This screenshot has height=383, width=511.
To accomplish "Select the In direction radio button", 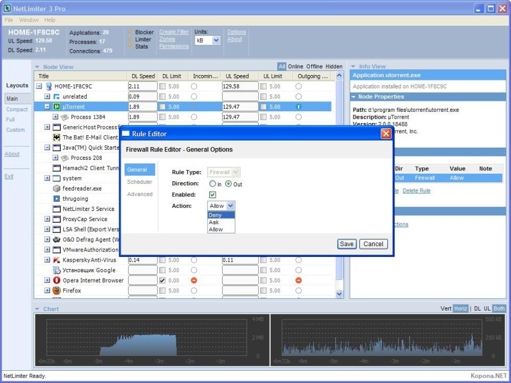I will coord(212,184).
